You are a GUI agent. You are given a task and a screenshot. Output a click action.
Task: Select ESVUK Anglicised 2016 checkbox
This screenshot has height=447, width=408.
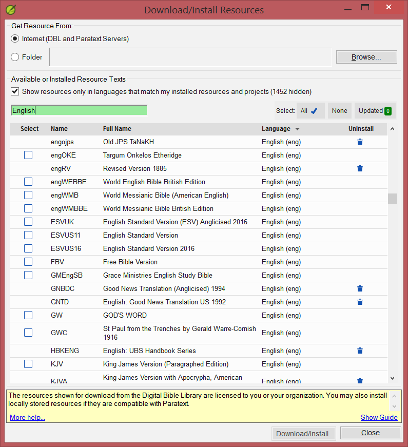pos(28,222)
